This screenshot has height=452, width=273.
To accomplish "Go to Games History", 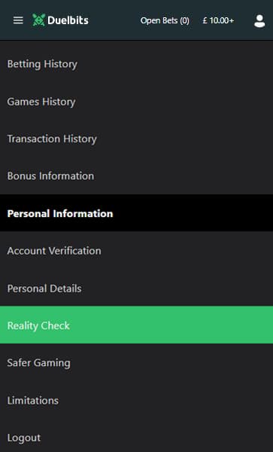I will (x=136, y=102).
